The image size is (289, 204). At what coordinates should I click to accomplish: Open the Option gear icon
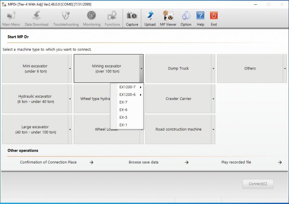coord(186,19)
